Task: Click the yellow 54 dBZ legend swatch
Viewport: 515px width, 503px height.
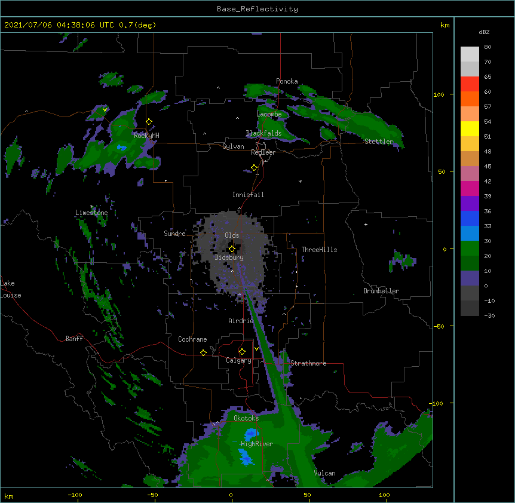Action: tap(470, 128)
